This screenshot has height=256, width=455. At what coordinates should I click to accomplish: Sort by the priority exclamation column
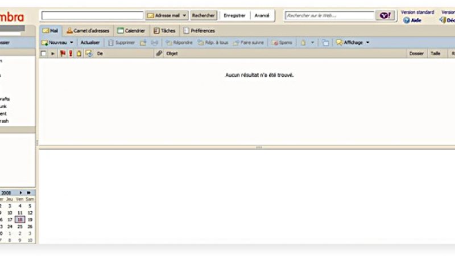(71, 53)
